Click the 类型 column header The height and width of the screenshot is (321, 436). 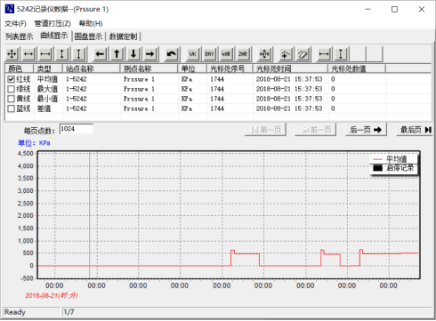48,68
